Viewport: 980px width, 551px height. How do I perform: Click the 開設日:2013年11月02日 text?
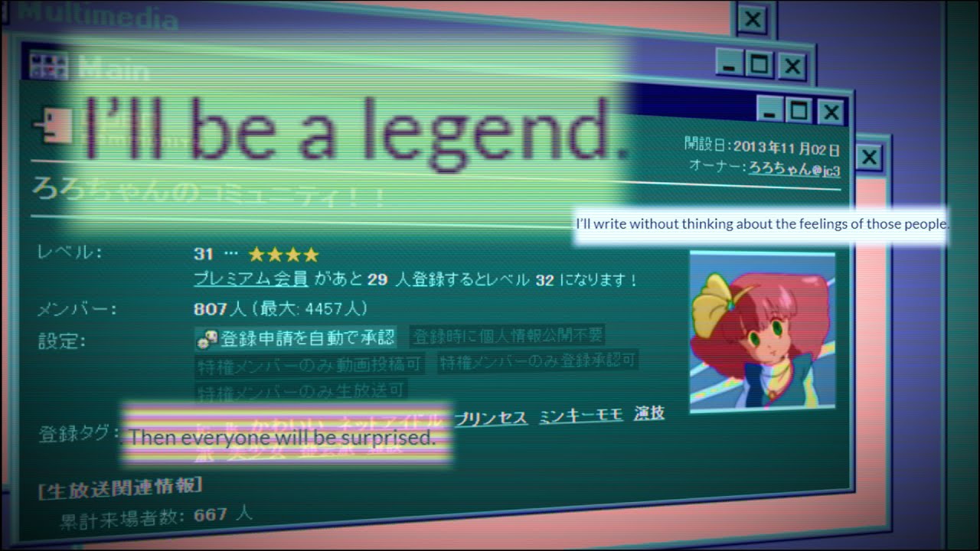tap(762, 148)
